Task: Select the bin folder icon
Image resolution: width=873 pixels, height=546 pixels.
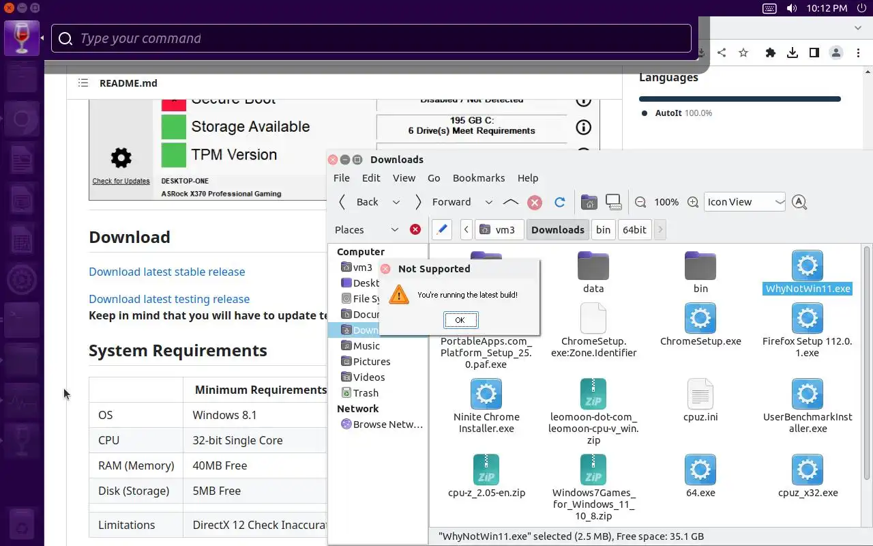Action: coord(700,265)
